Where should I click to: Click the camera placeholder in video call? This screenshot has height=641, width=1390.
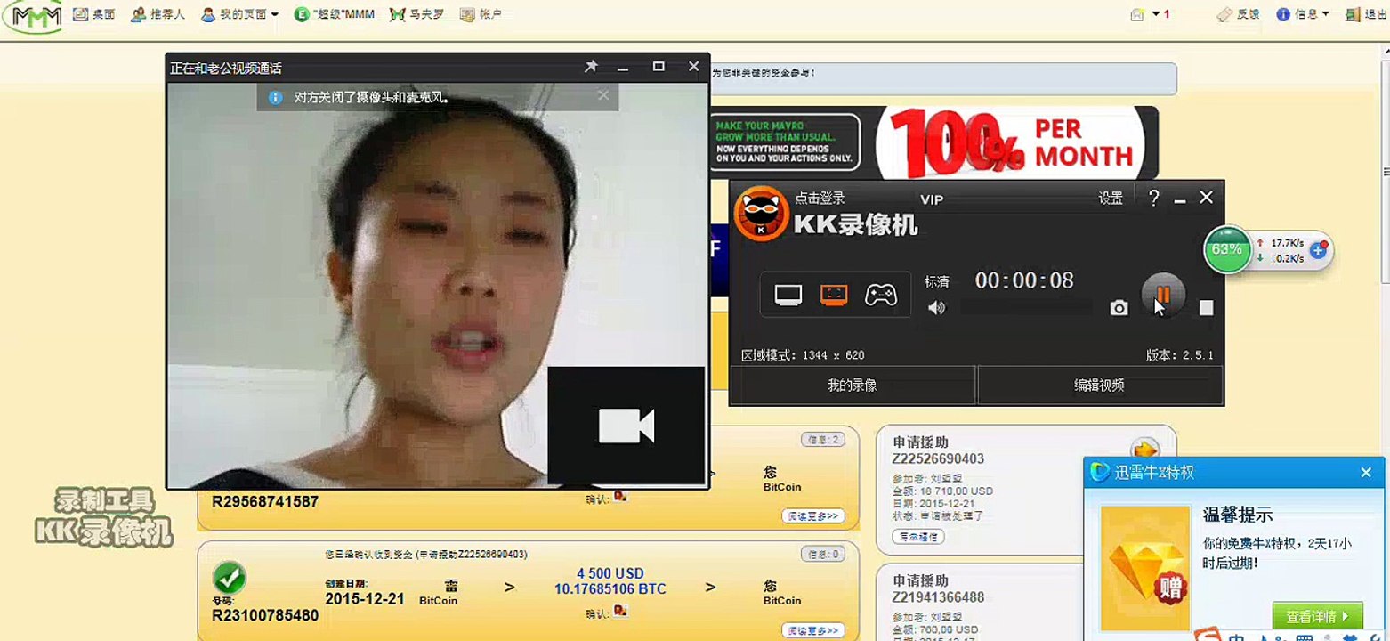click(x=626, y=426)
